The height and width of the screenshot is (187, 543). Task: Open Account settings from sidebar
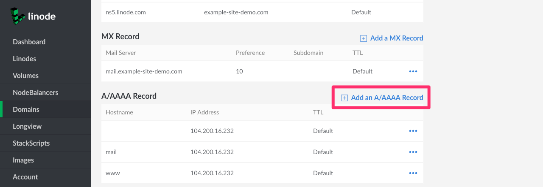(25, 177)
